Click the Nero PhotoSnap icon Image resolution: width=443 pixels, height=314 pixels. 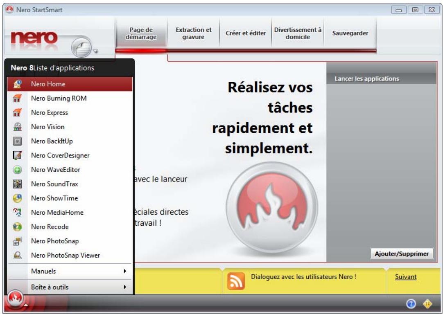17,241
